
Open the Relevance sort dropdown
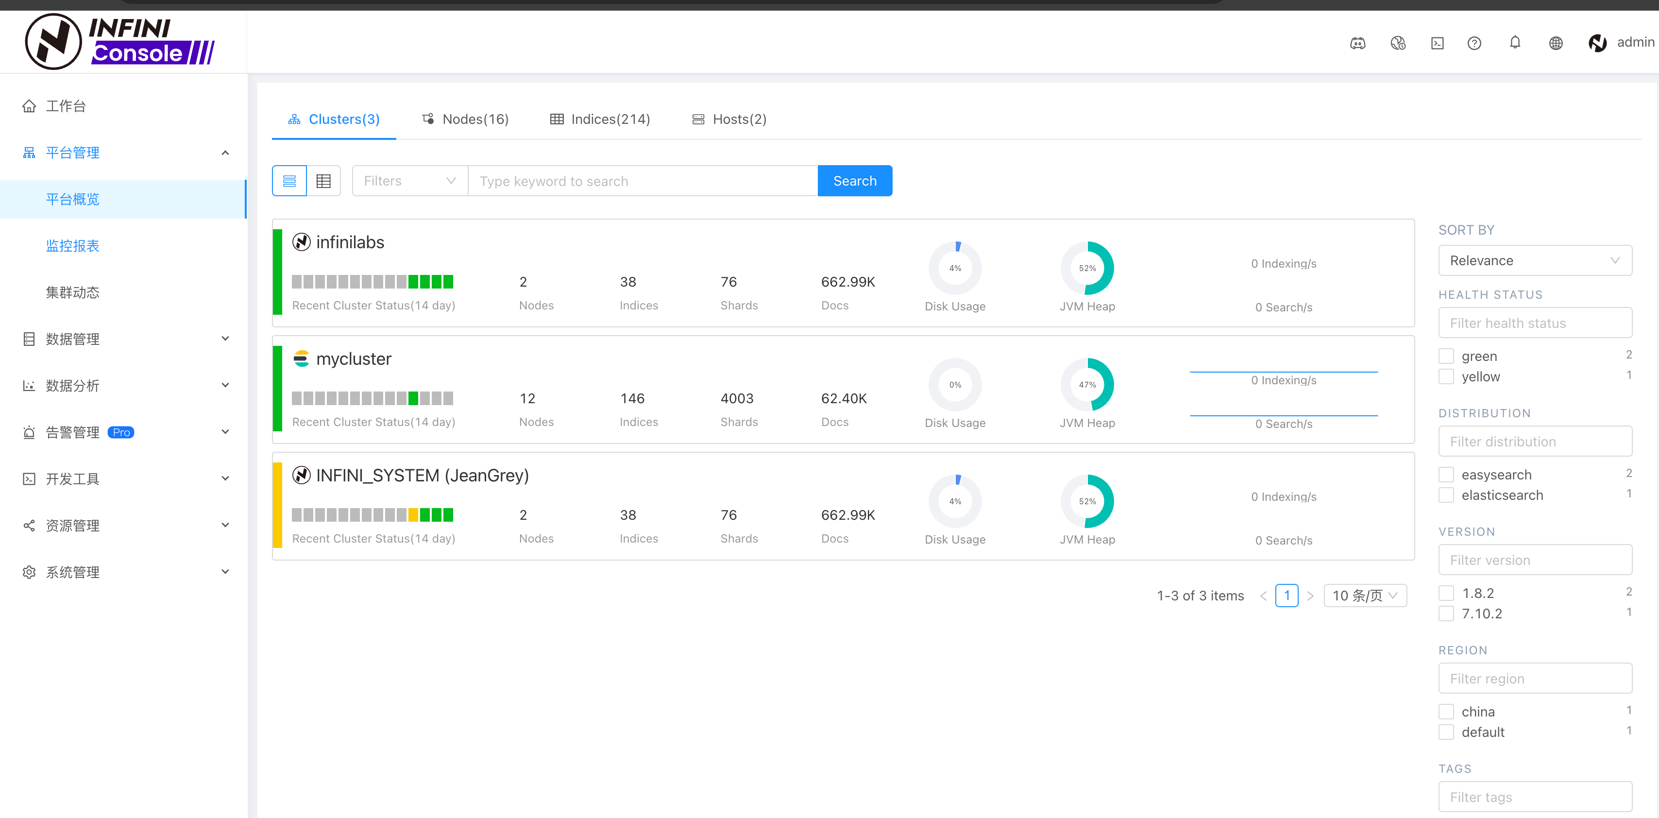point(1534,260)
